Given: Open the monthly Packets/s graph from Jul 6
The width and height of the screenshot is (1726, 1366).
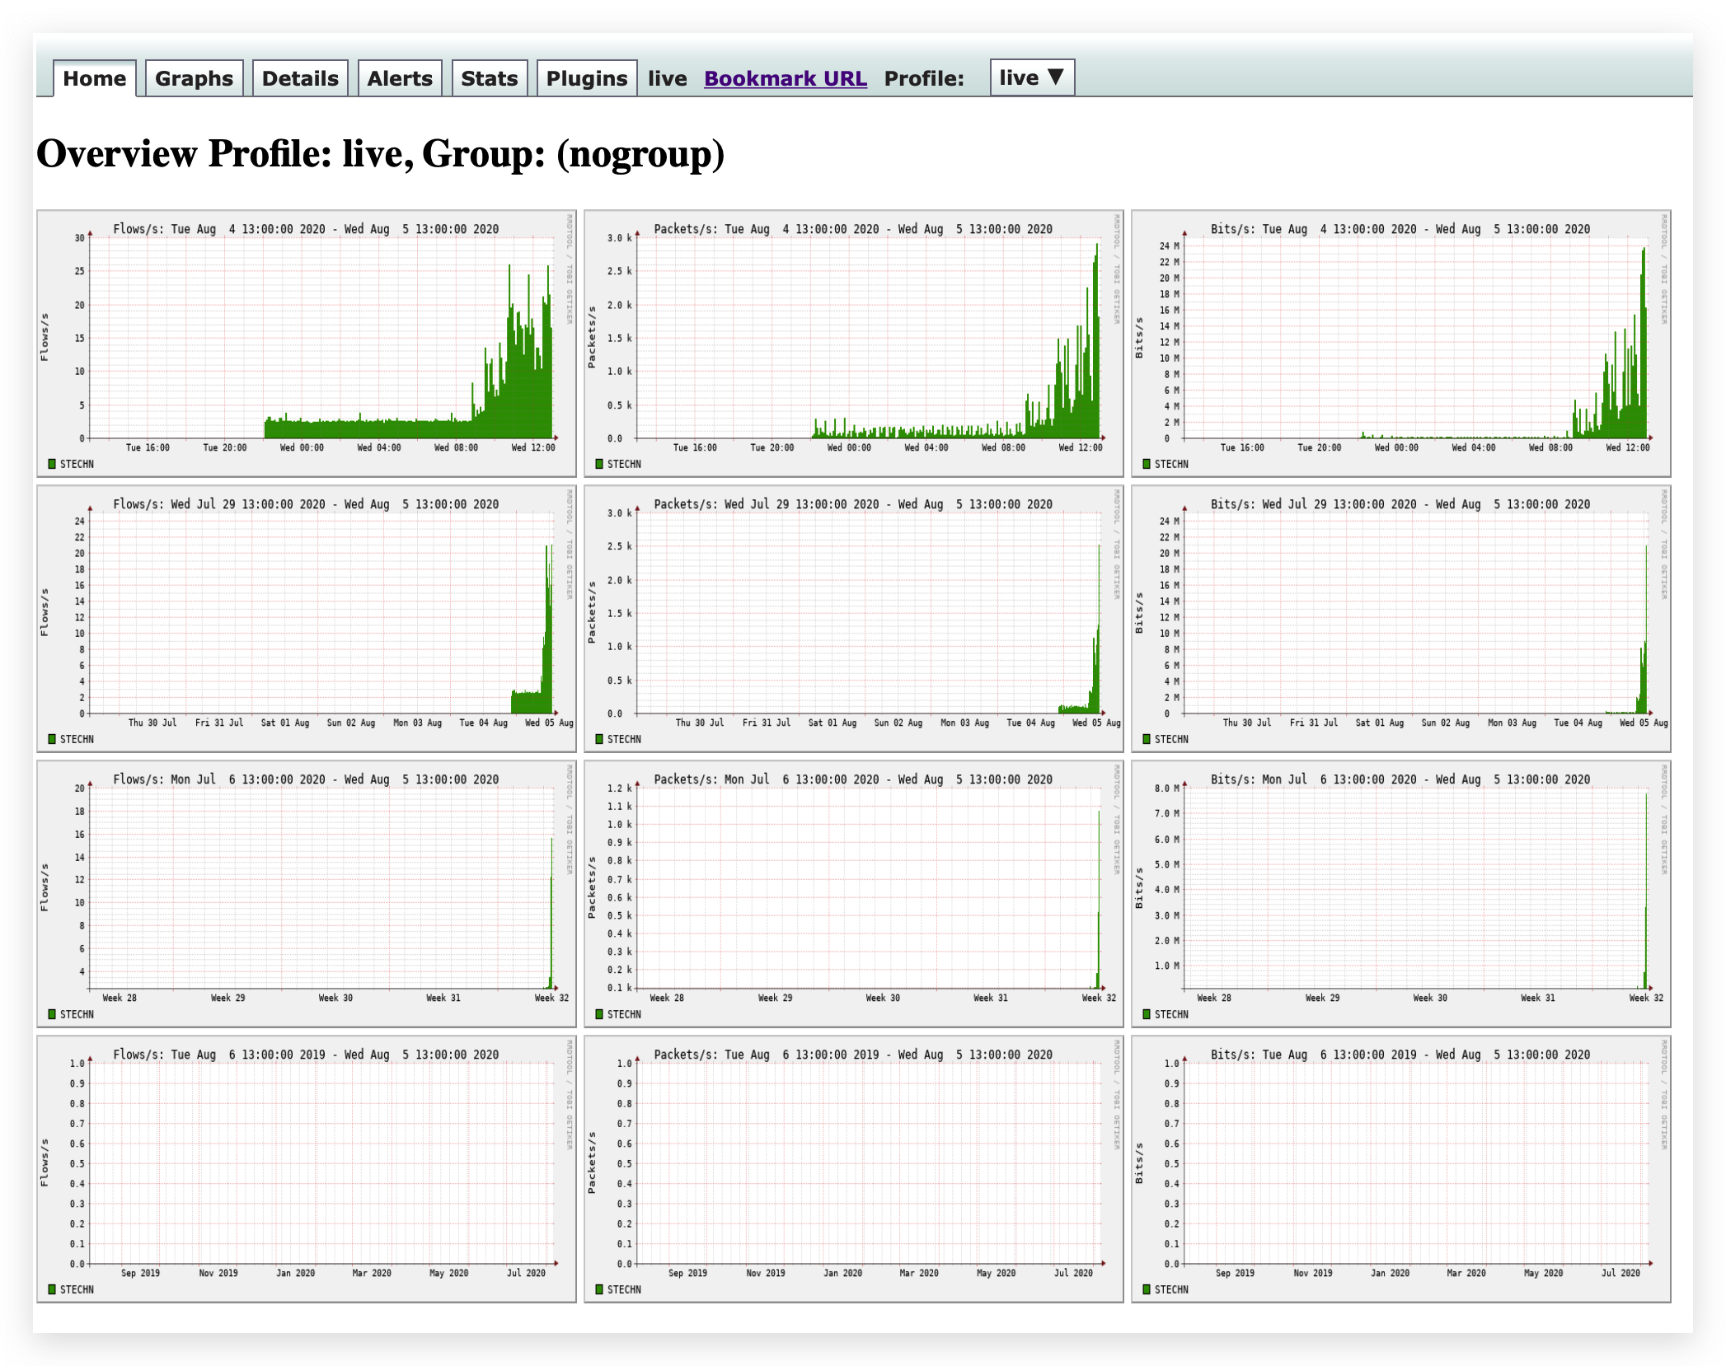Looking at the screenshot, I should click(853, 893).
